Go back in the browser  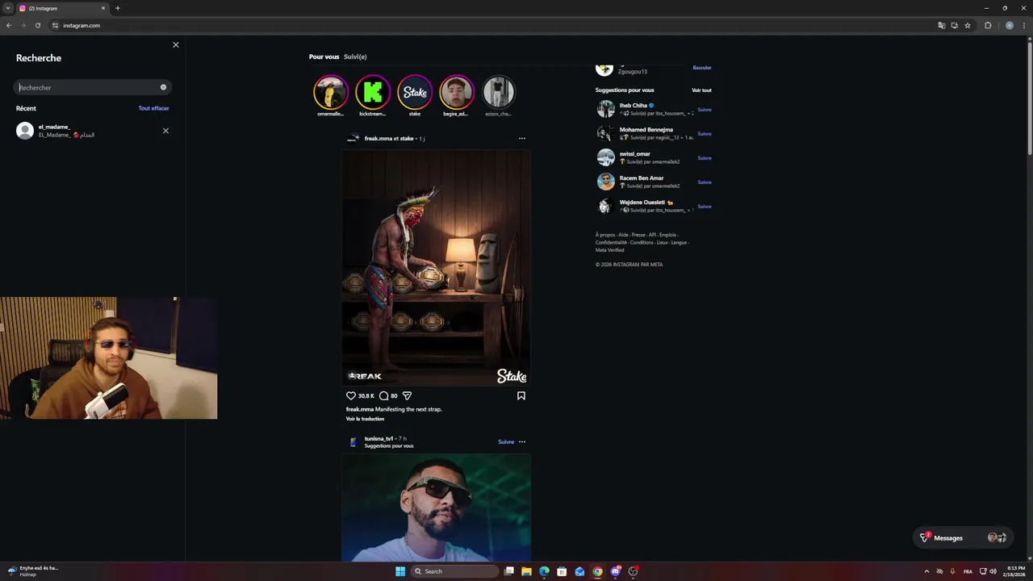pos(9,25)
